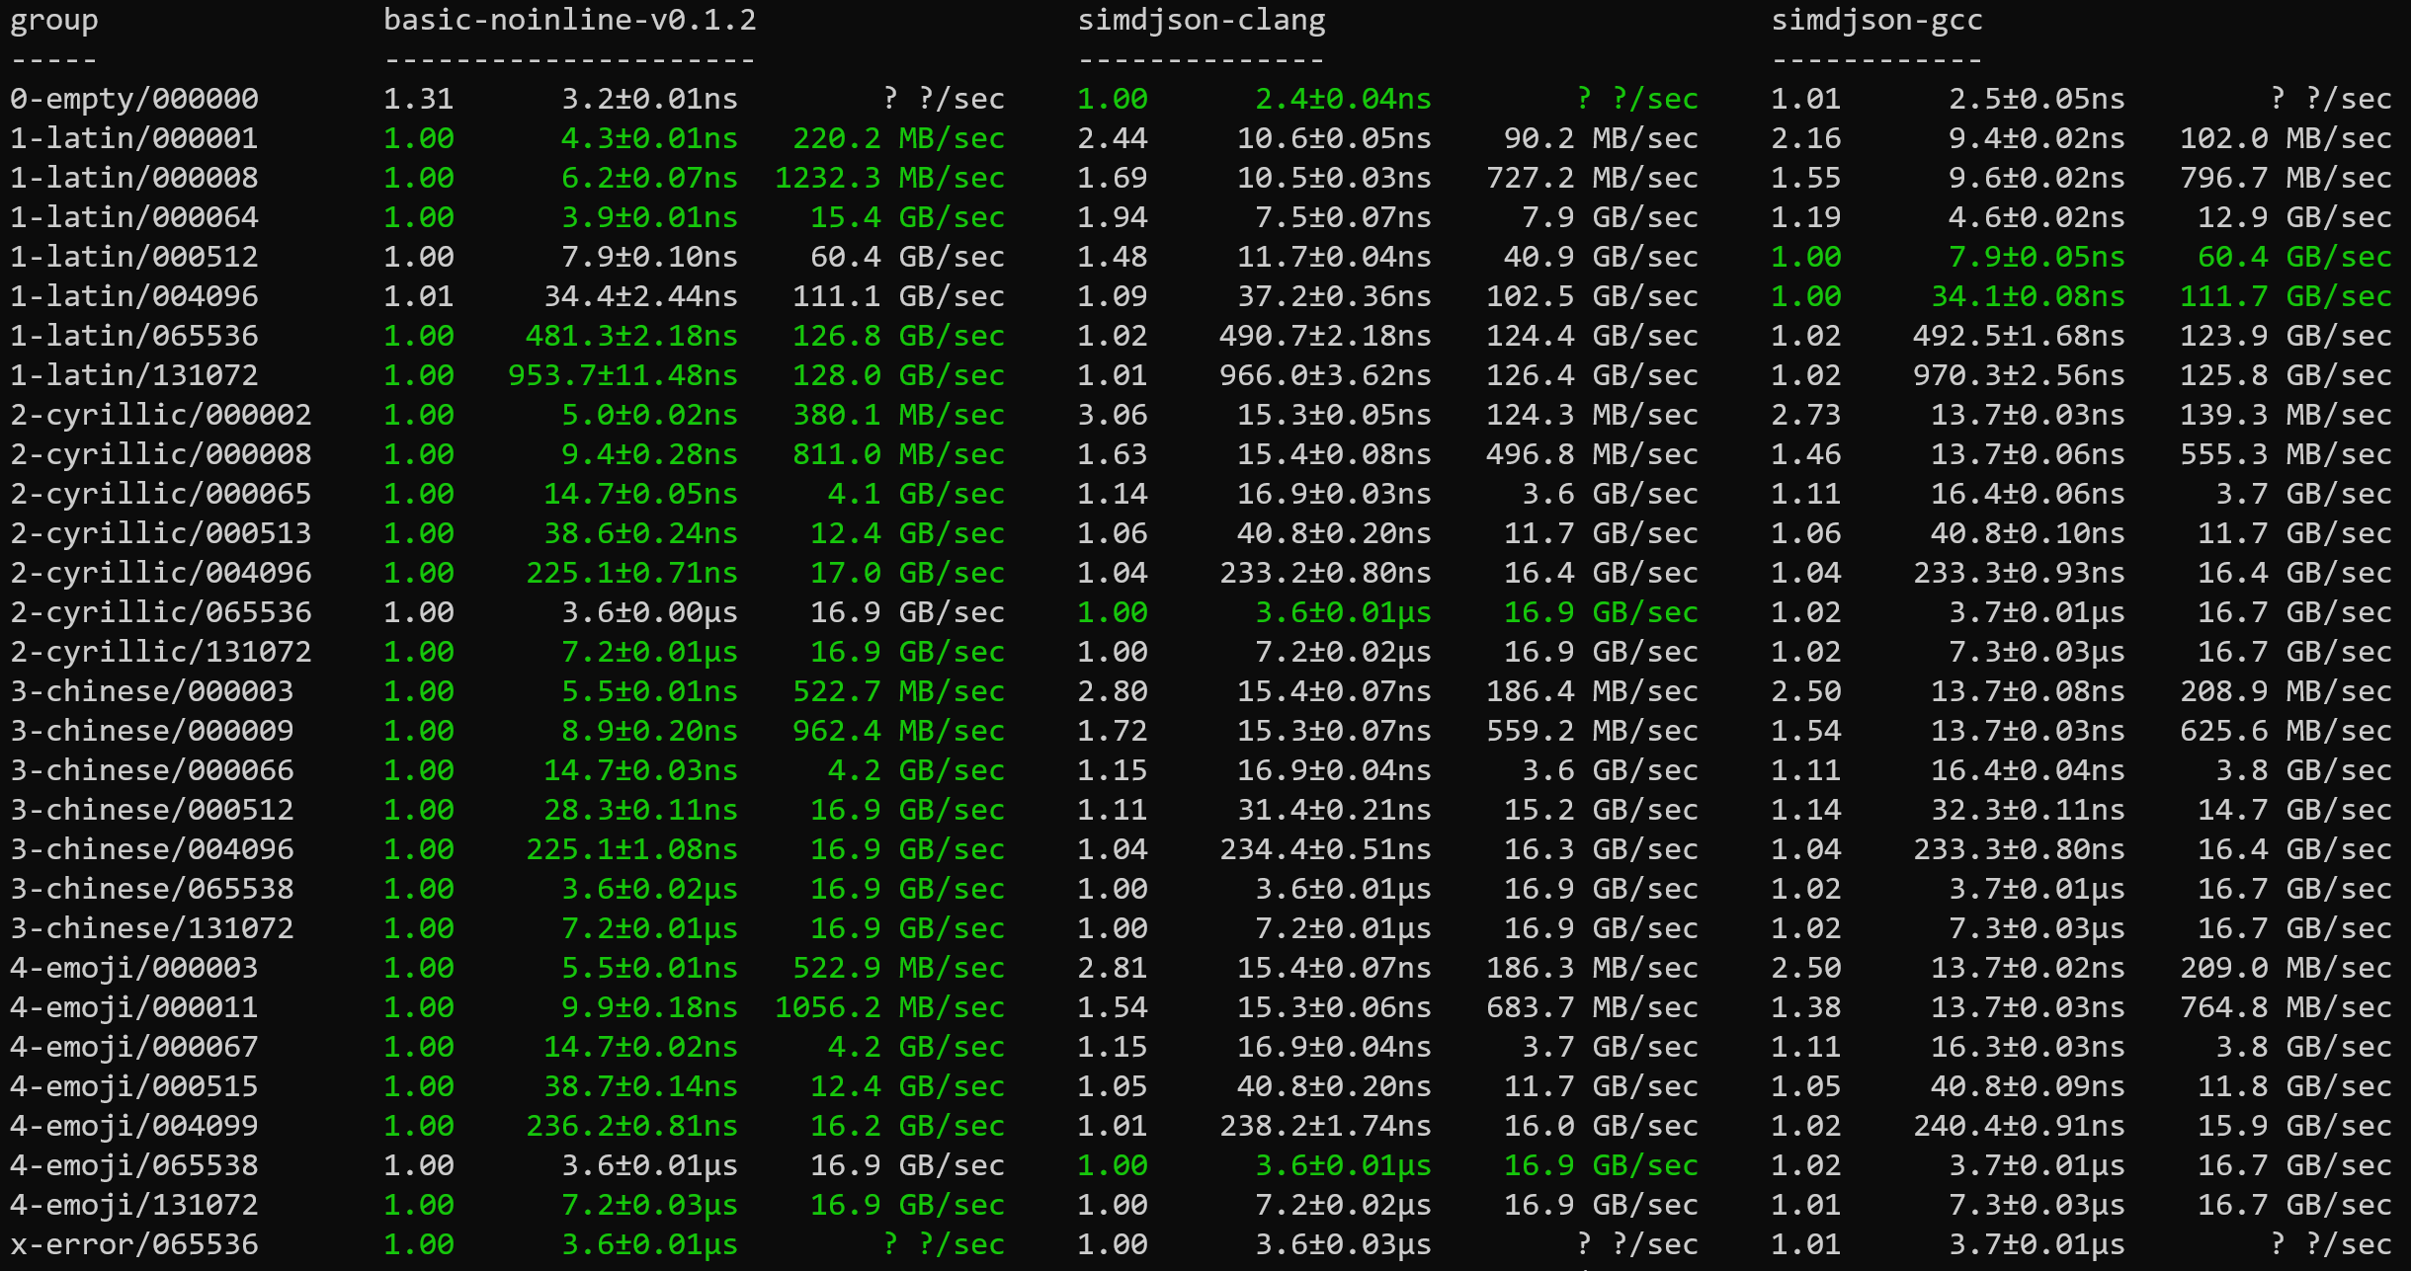Click the ratio value '3.06'

[x=1113, y=415]
